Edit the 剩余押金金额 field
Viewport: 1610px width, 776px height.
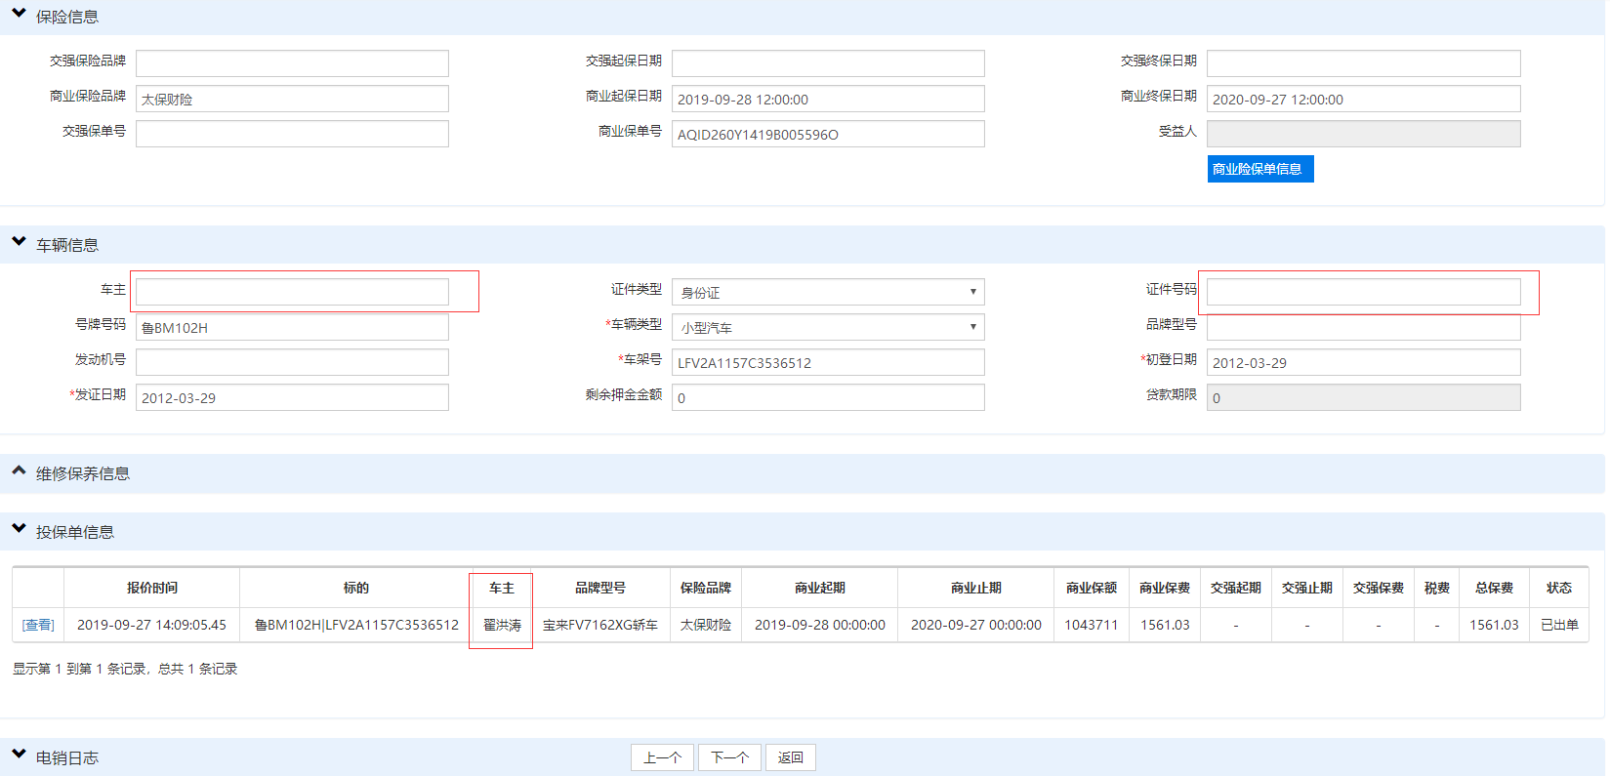tap(828, 397)
